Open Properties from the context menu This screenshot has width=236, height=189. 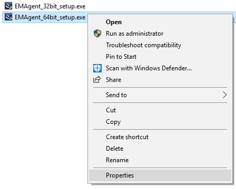coord(160,175)
